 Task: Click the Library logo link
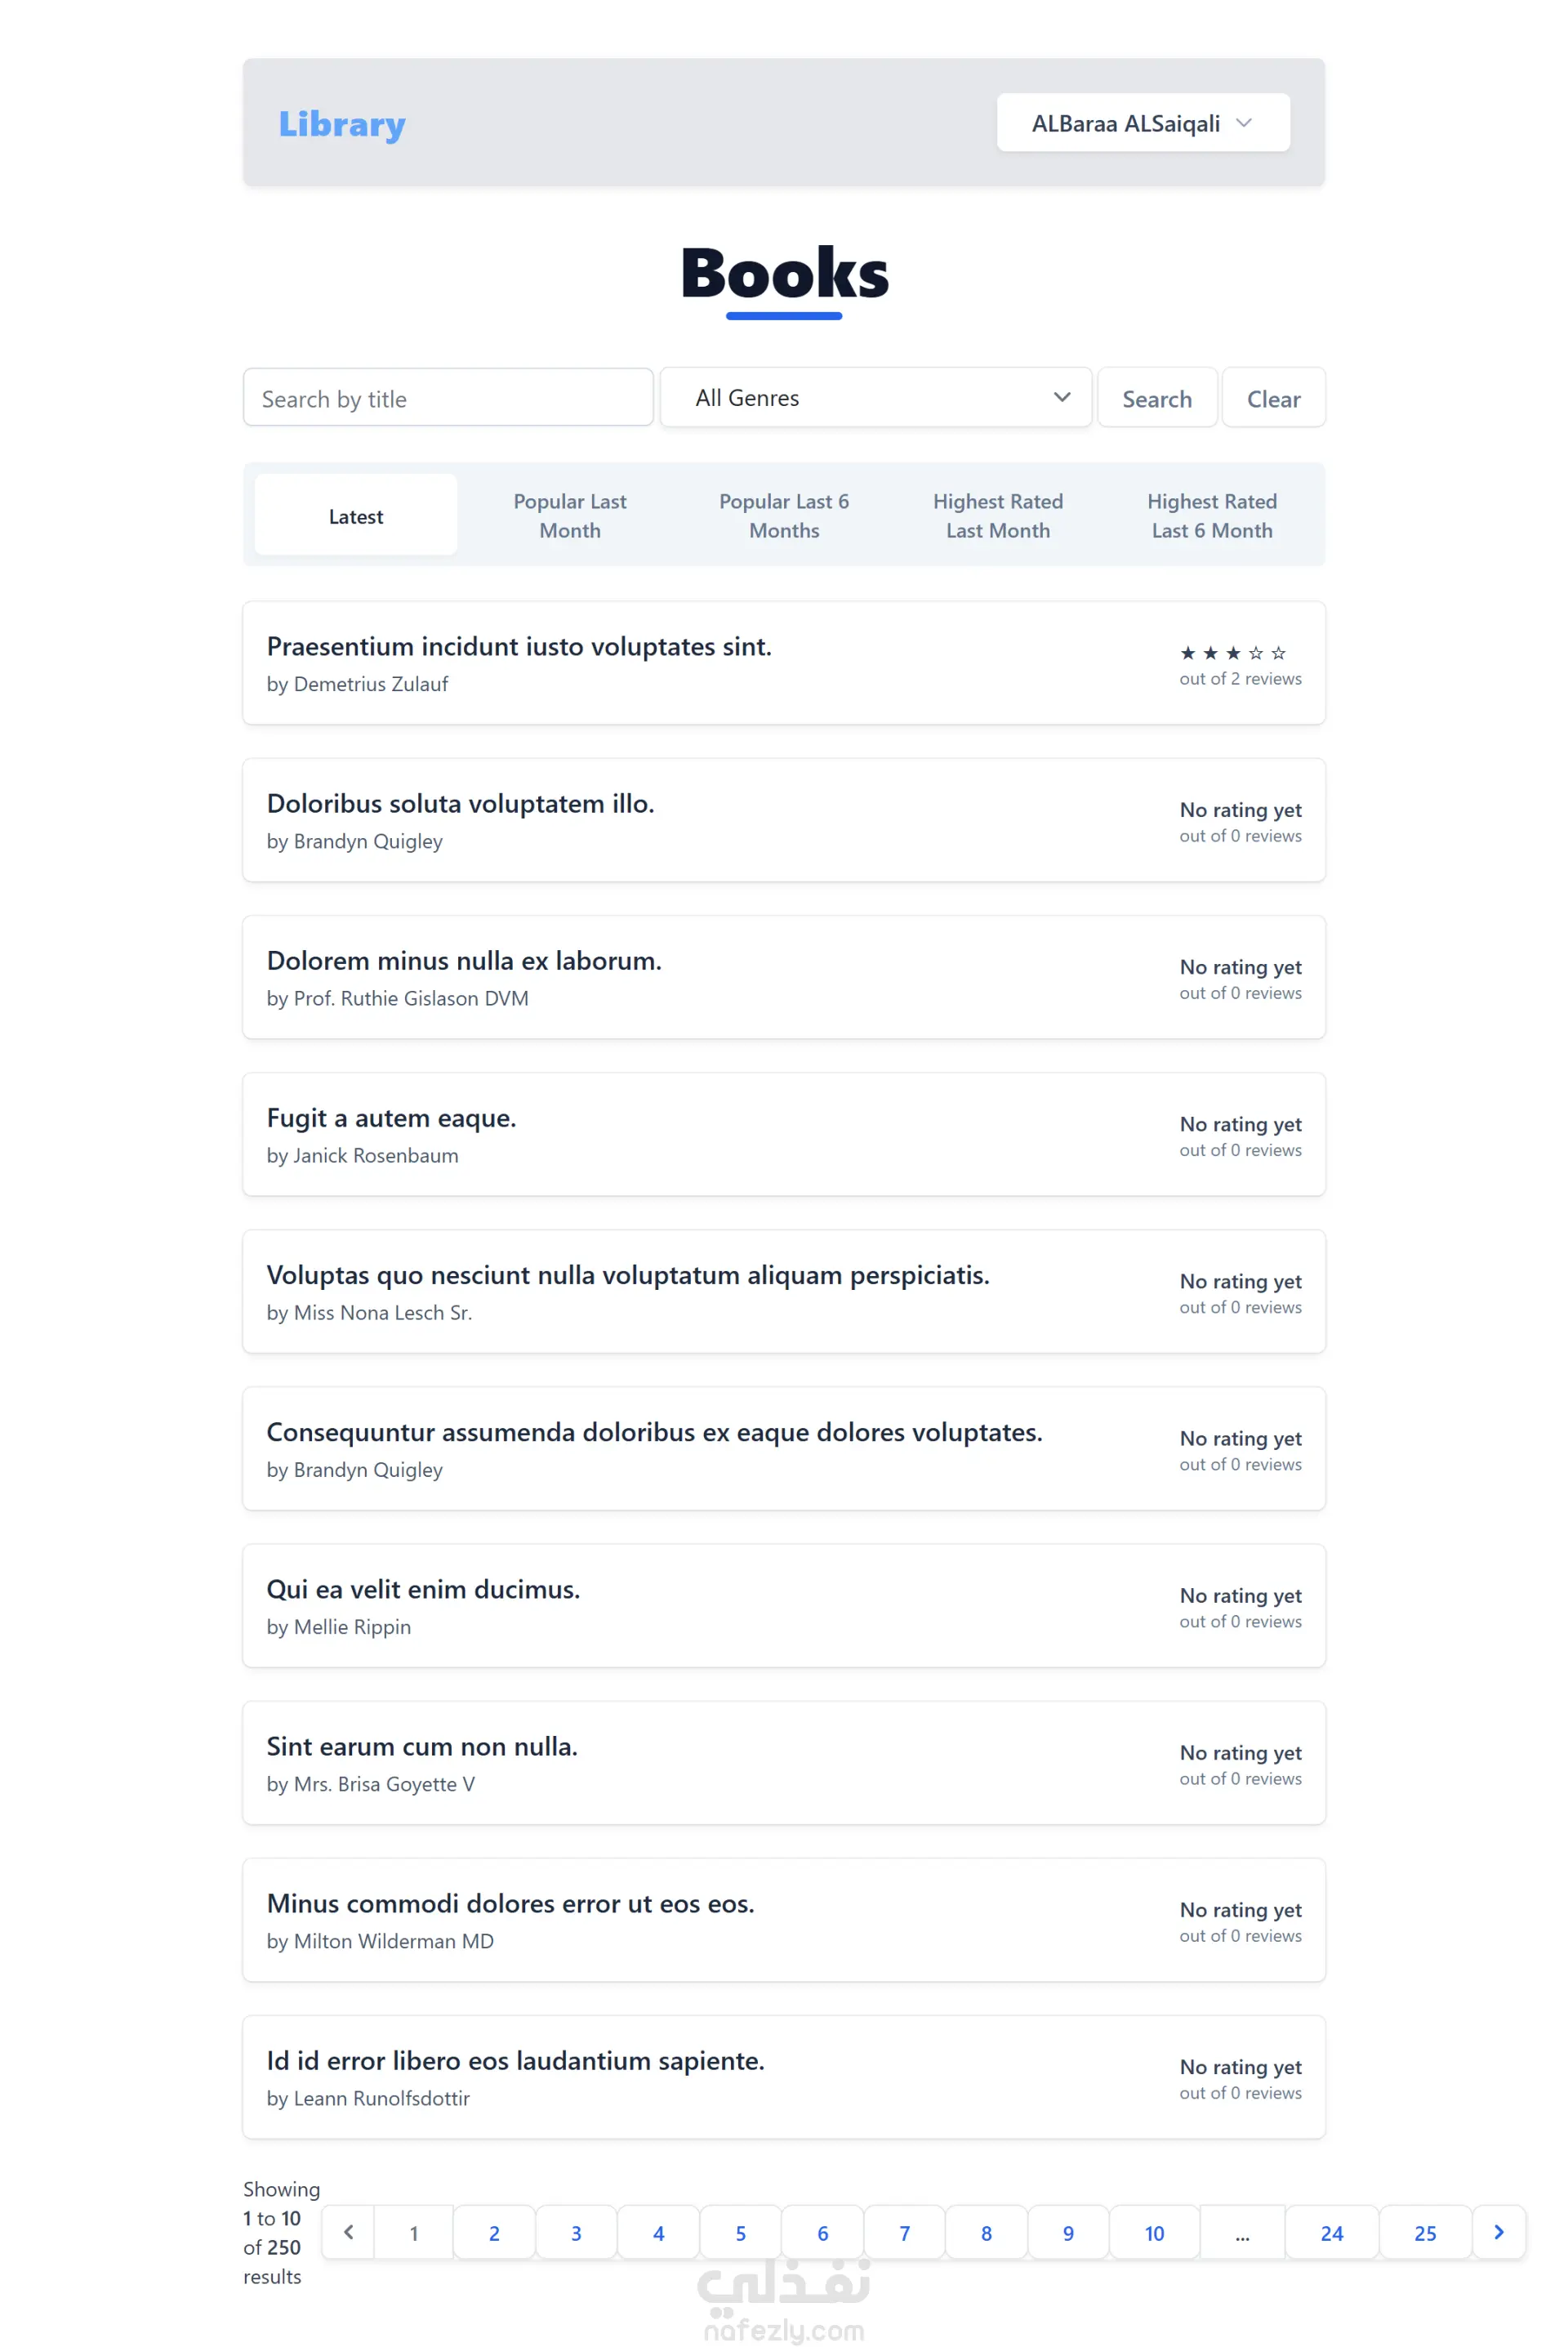pyautogui.click(x=342, y=124)
